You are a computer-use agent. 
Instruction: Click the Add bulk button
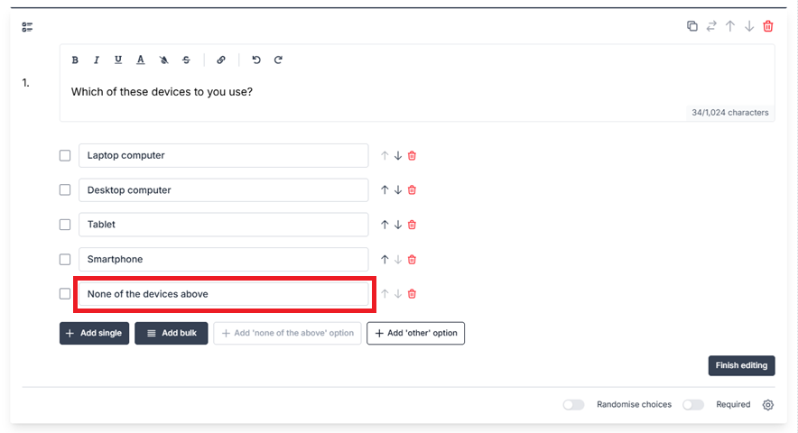click(171, 333)
